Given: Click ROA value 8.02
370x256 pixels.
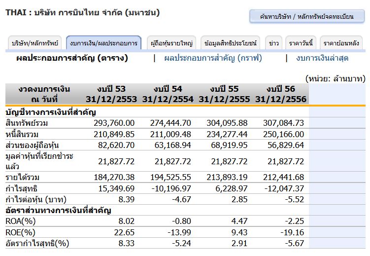Looking at the screenshot, I should tap(127, 221).
